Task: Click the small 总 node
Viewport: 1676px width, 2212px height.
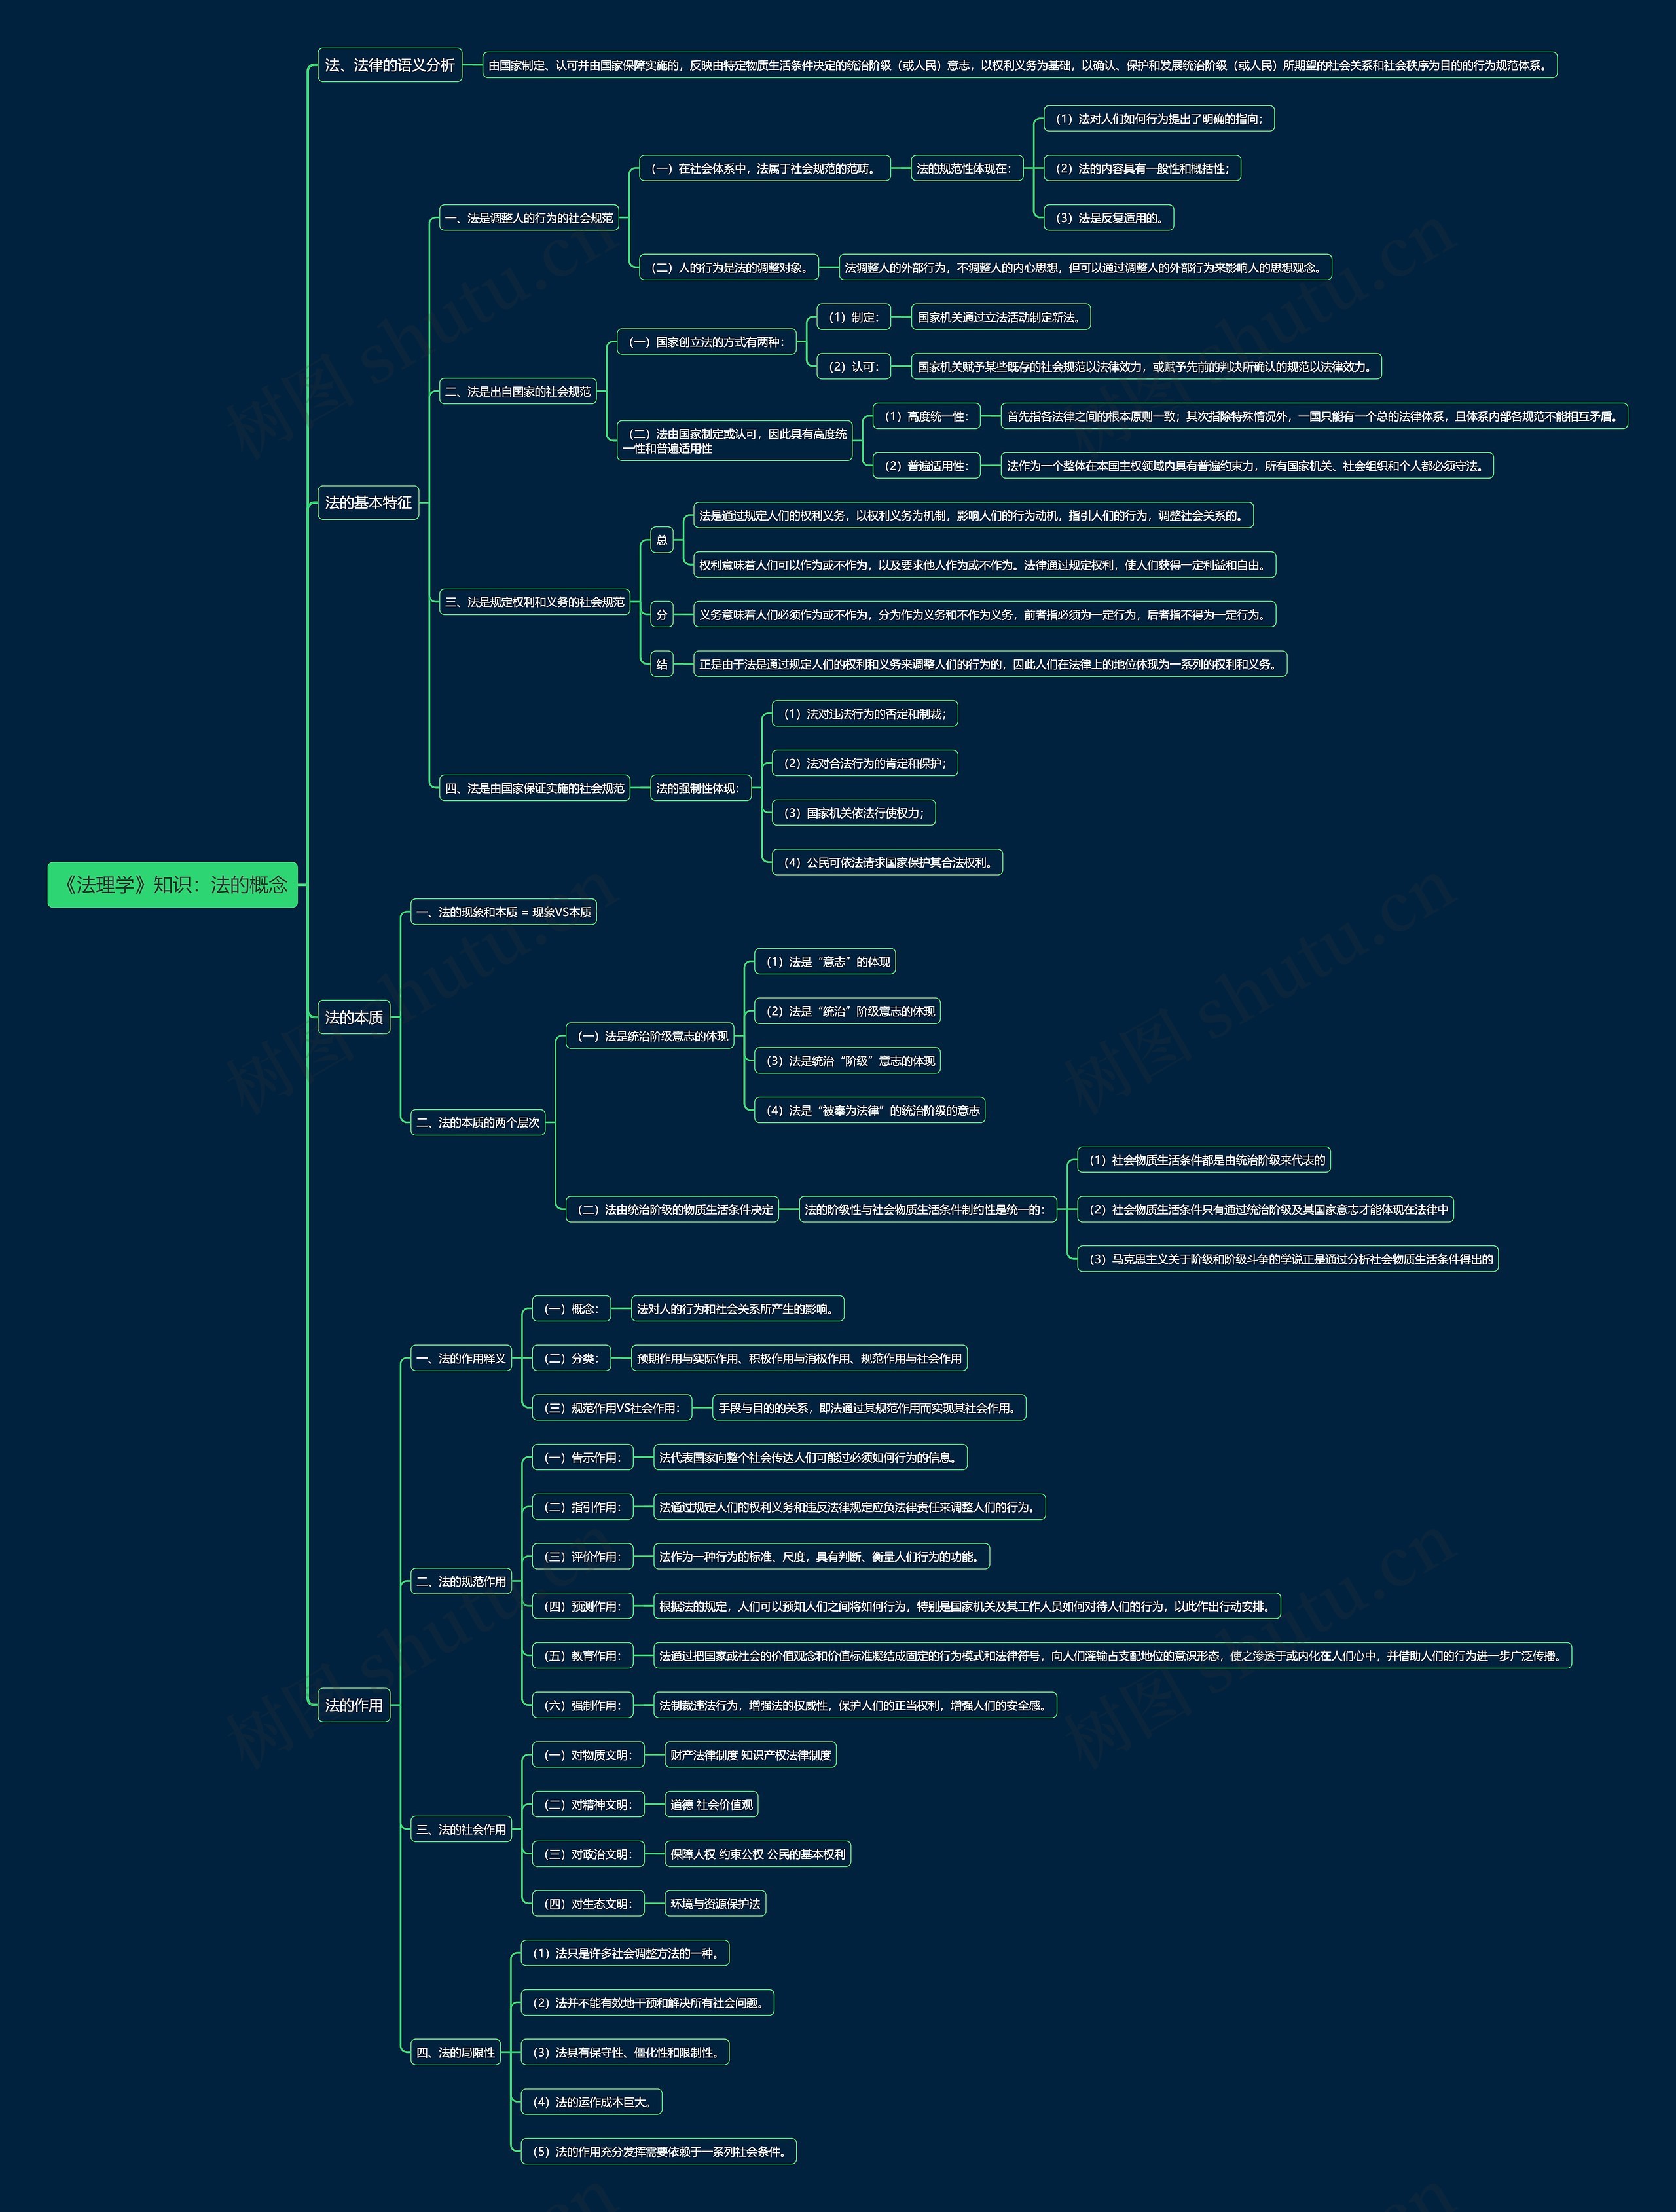Action: pos(661,540)
